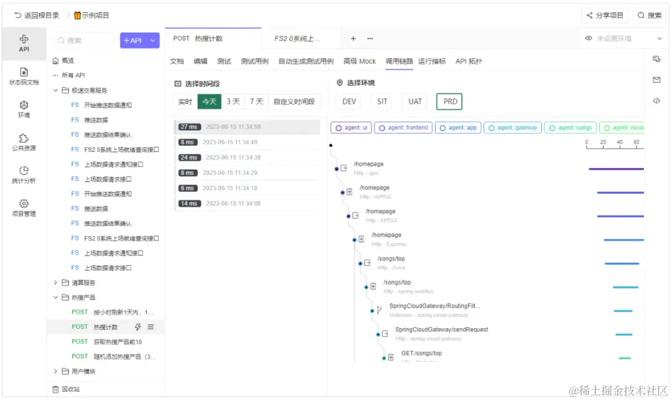Click the mail icon in right panel

click(656, 80)
